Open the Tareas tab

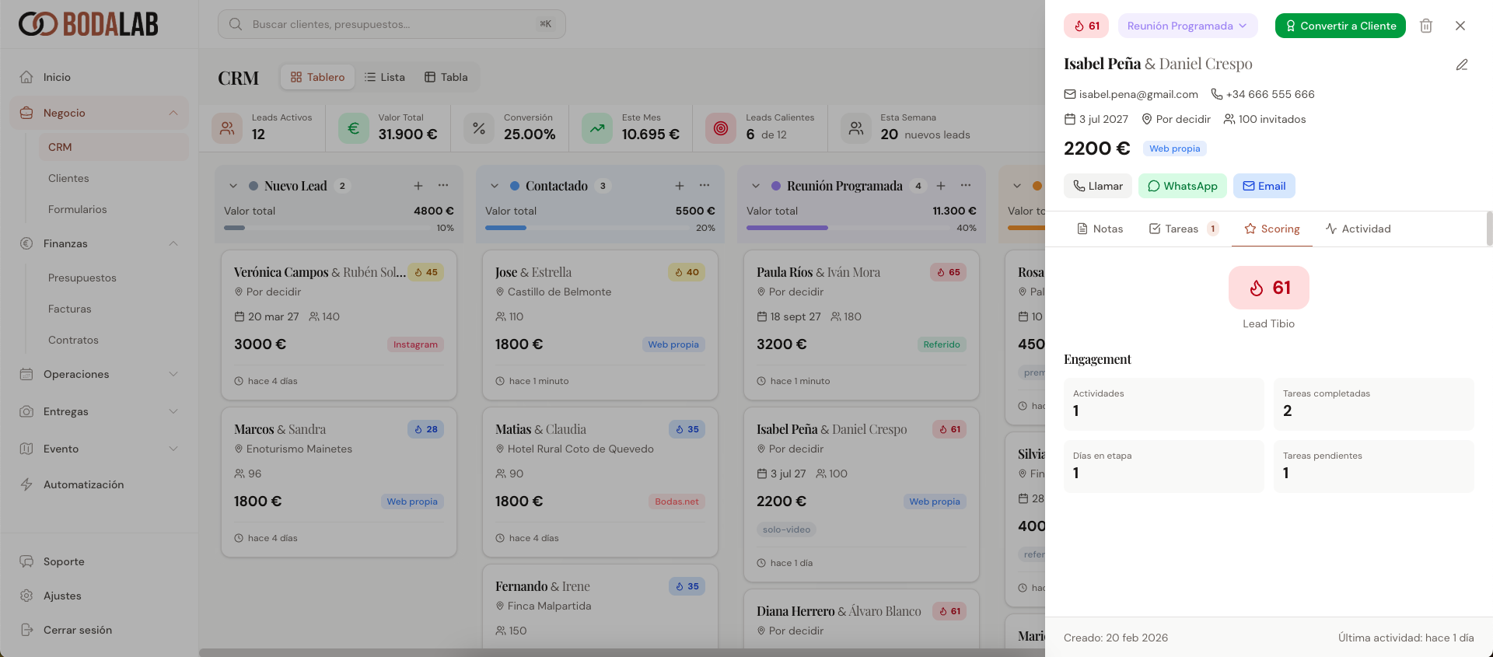(x=1182, y=229)
